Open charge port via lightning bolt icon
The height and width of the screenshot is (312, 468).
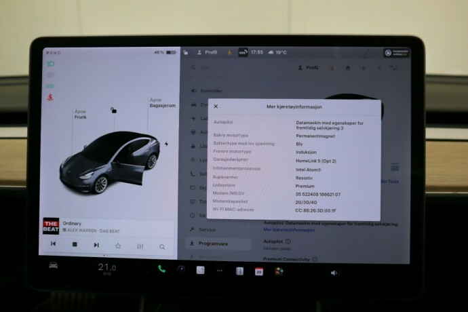(167, 144)
